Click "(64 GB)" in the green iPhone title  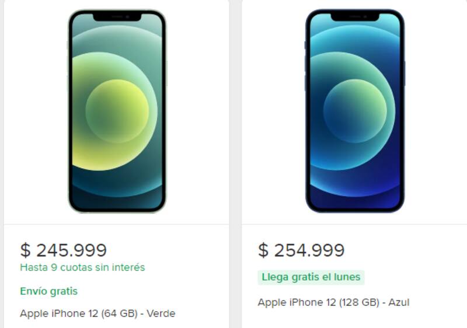(x=119, y=313)
